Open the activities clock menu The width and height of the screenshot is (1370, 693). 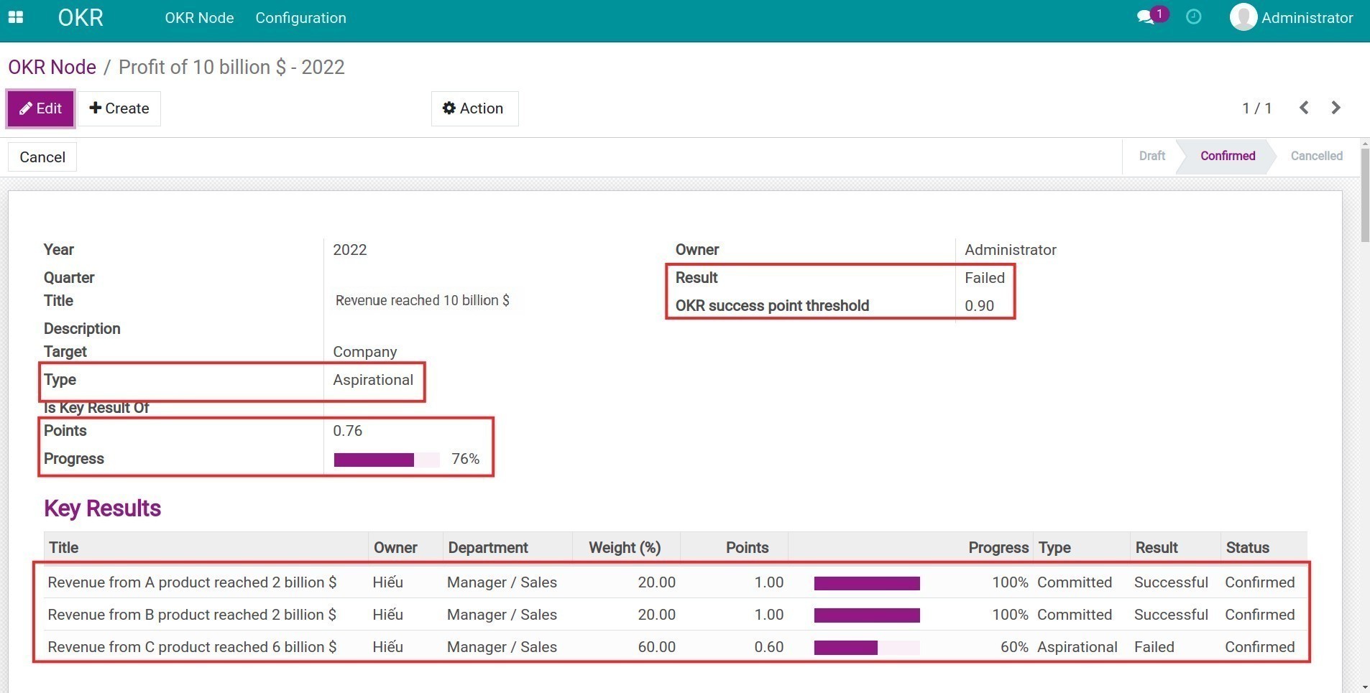tap(1193, 16)
